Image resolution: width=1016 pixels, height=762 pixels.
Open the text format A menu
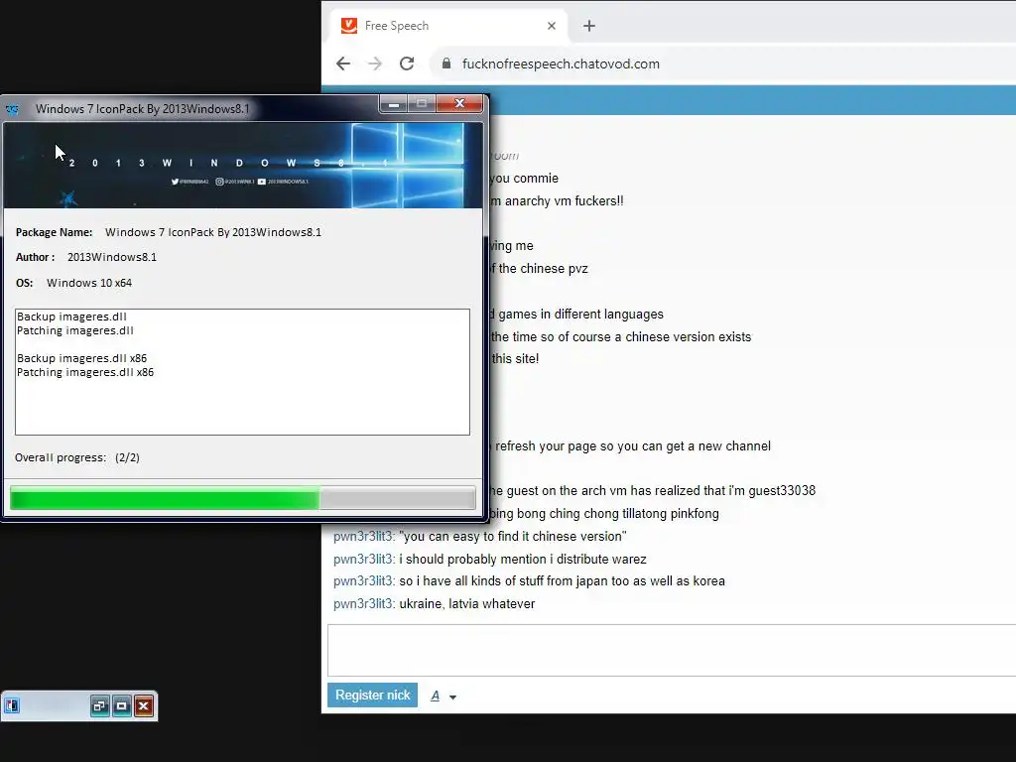click(x=435, y=696)
